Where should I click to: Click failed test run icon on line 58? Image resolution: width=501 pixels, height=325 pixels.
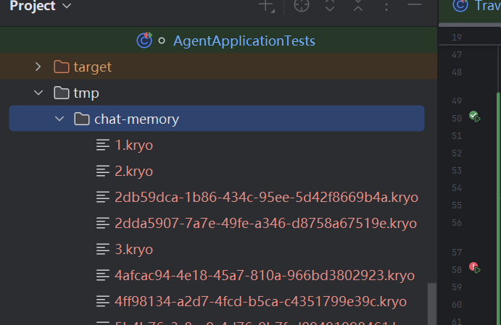(x=474, y=268)
